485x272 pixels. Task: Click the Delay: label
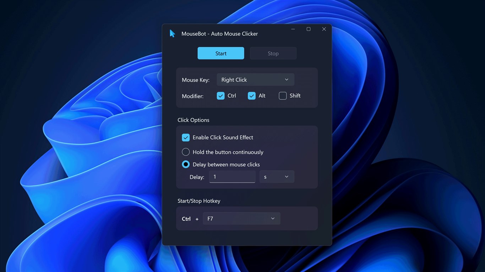click(197, 177)
